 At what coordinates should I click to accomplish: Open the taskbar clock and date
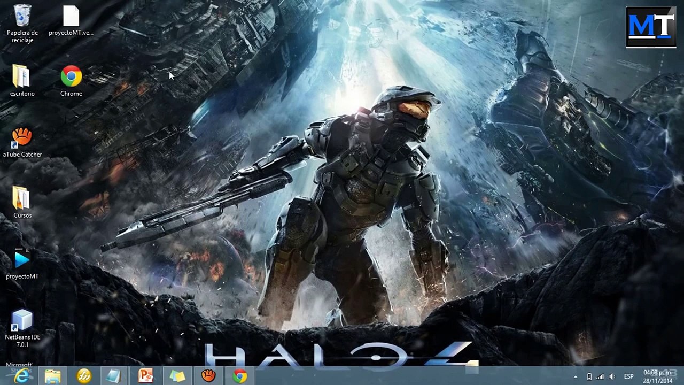click(x=658, y=376)
